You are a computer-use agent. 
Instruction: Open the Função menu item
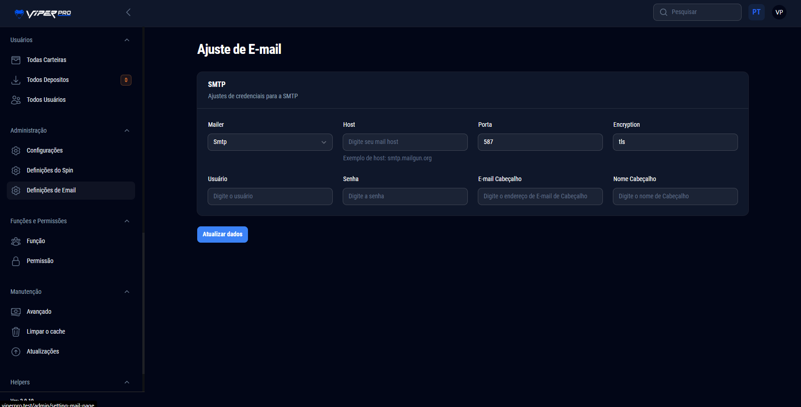36,241
